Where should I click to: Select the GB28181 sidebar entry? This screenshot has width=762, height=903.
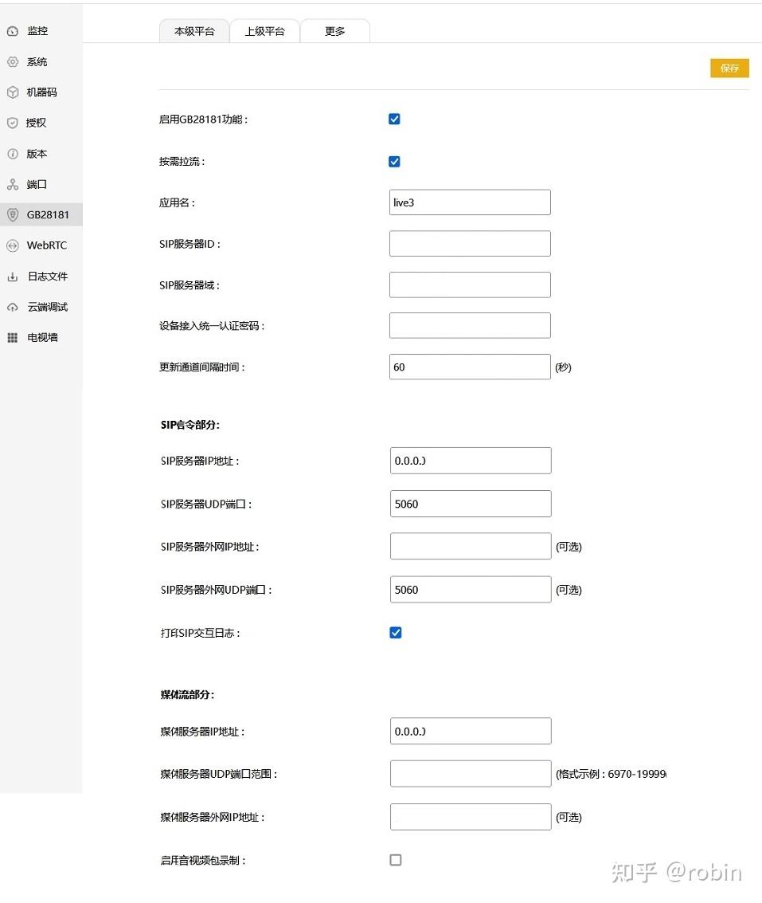click(41, 214)
